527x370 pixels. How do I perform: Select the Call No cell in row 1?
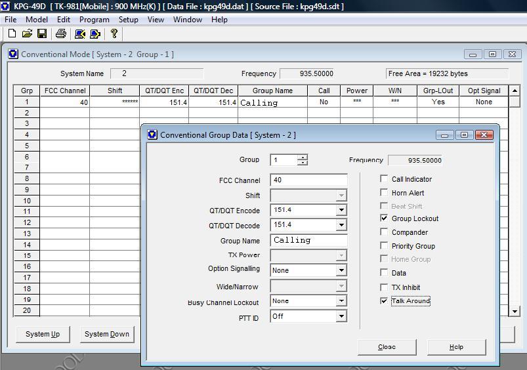pos(324,102)
